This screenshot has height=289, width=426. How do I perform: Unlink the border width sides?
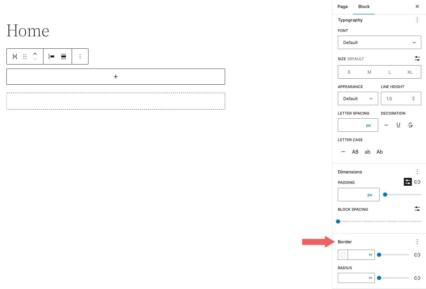pos(417,255)
